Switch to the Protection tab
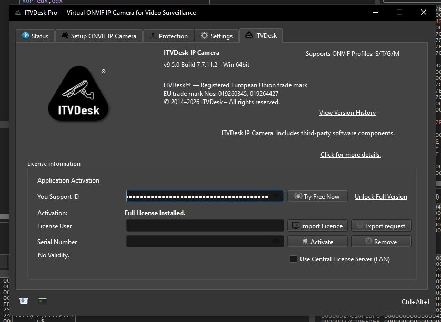The width and height of the screenshot is (441, 322). pyautogui.click(x=167, y=36)
